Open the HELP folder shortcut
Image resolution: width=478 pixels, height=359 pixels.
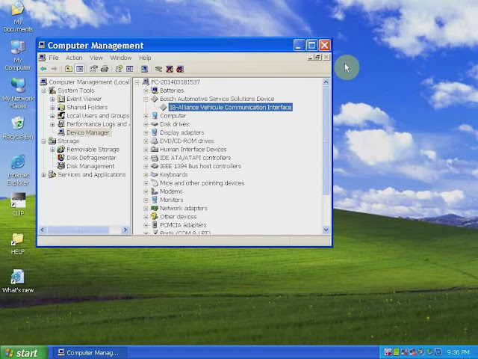pos(18,243)
